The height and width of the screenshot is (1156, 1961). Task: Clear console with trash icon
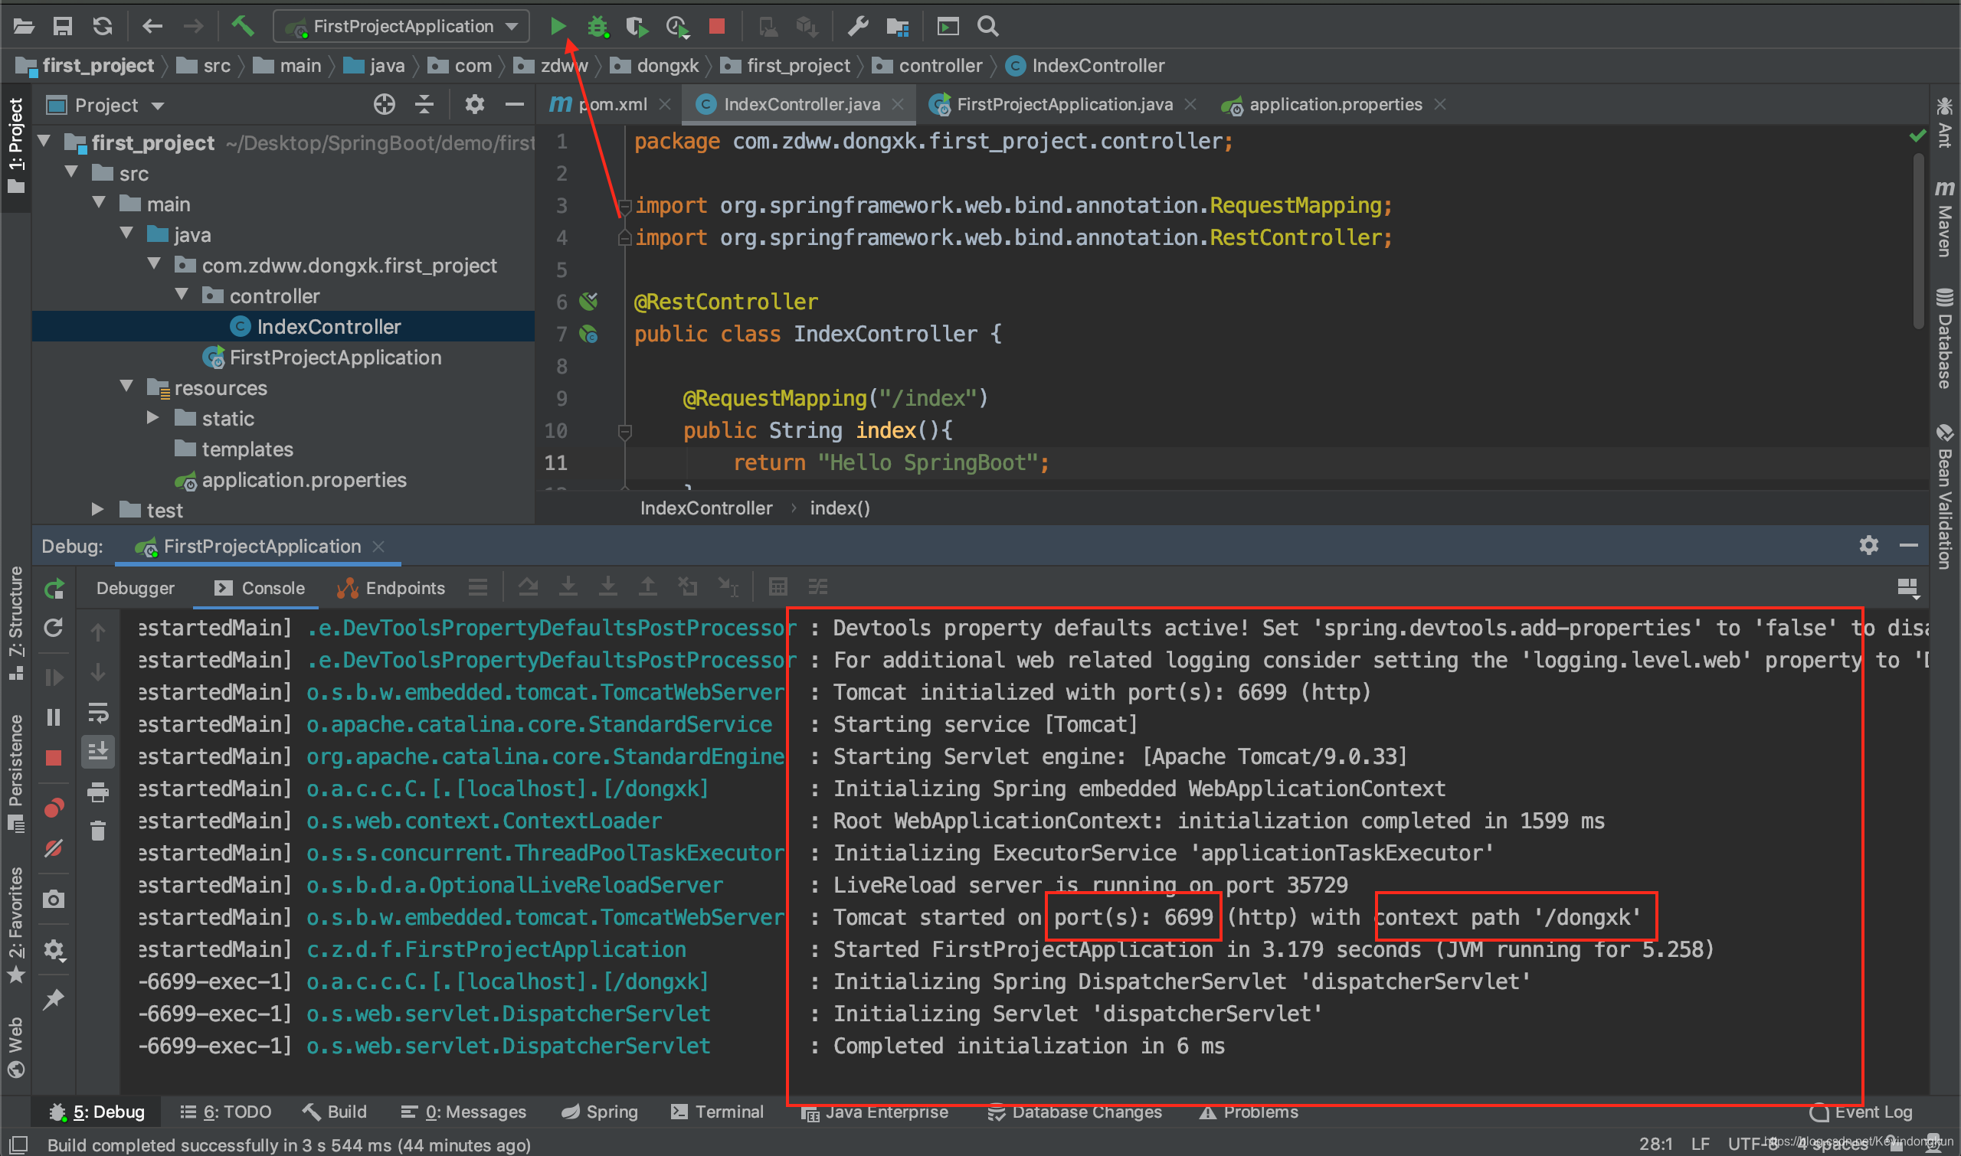coord(98,831)
